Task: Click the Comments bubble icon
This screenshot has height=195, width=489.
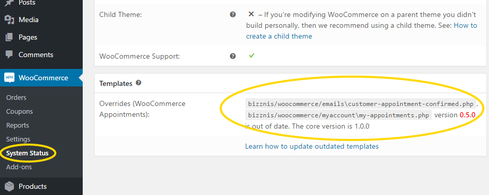Action: 9,55
